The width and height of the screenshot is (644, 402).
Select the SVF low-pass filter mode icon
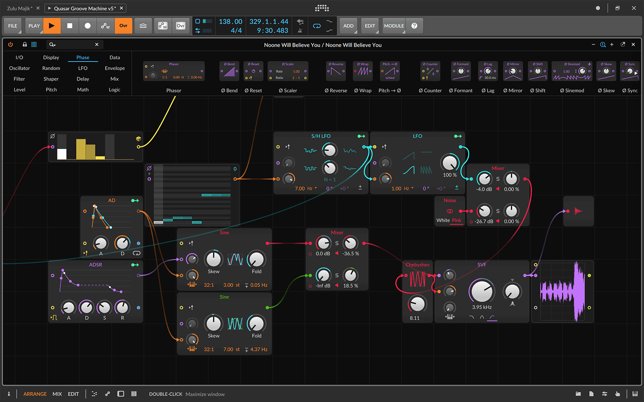(472, 317)
